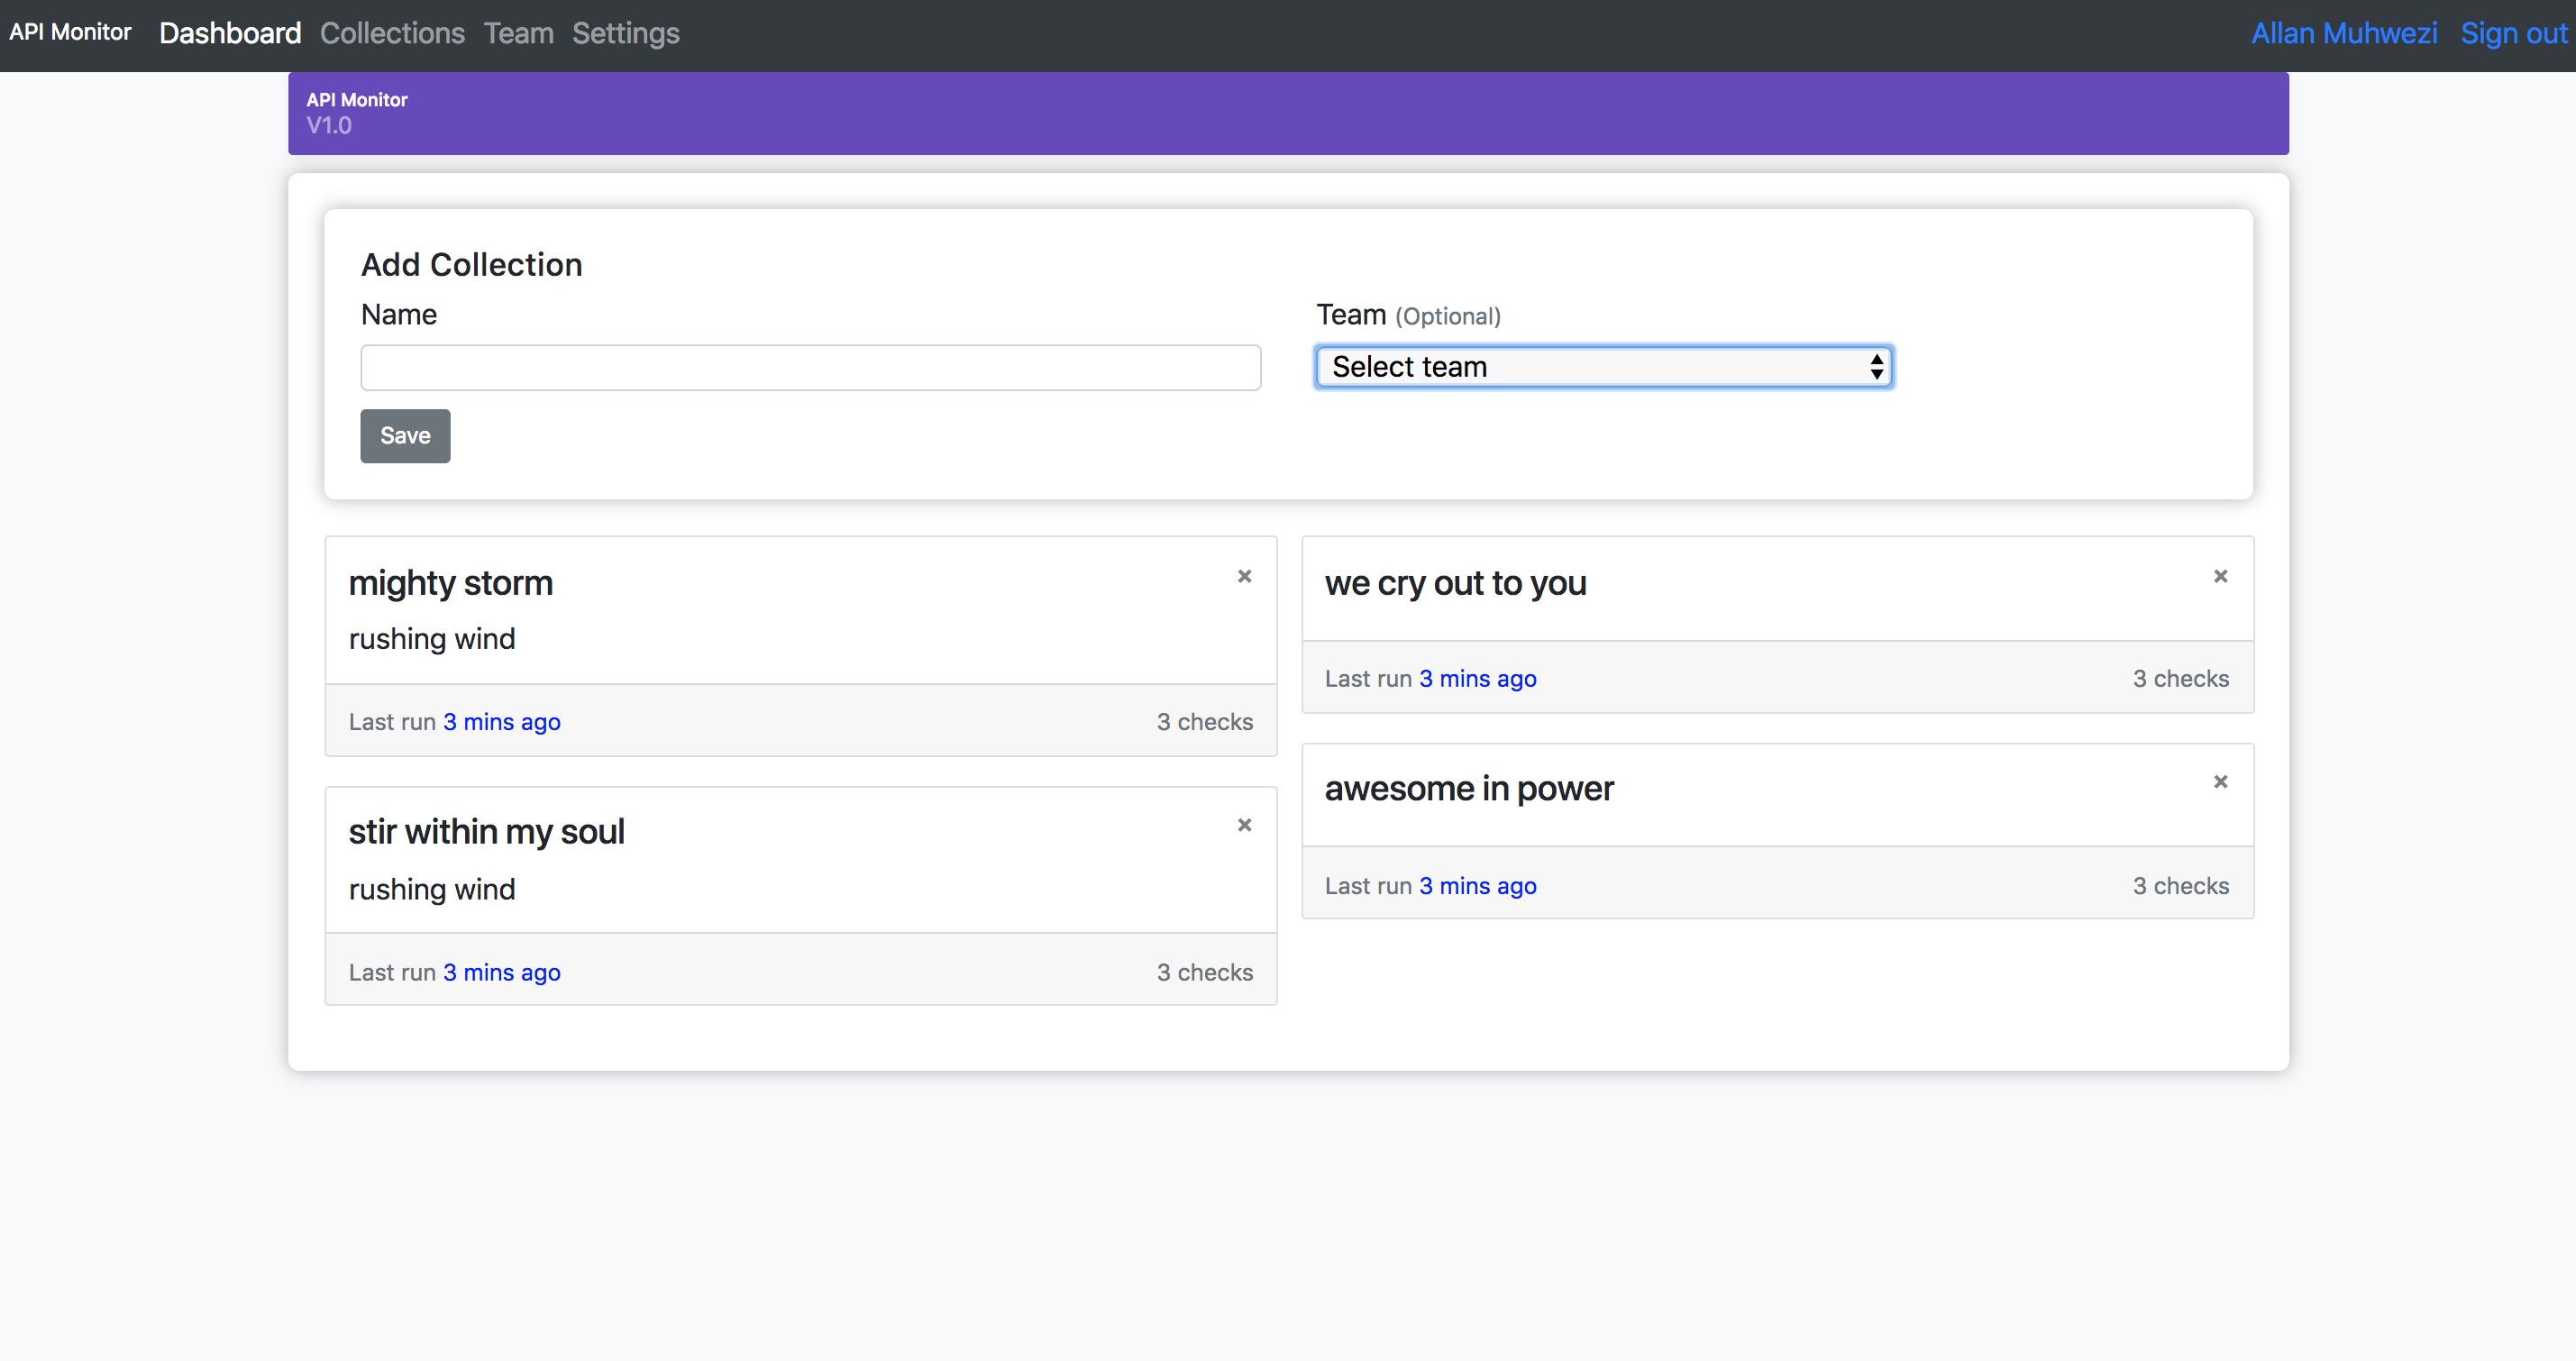Image resolution: width=2576 pixels, height=1361 pixels.
Task: Open the 'we cry out to you' collection
Action: [x=1455, y=583]
